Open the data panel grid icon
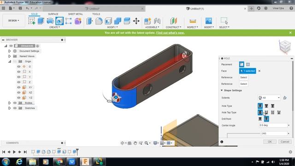This screenshot has height=166, width=295. click(3, 8)
